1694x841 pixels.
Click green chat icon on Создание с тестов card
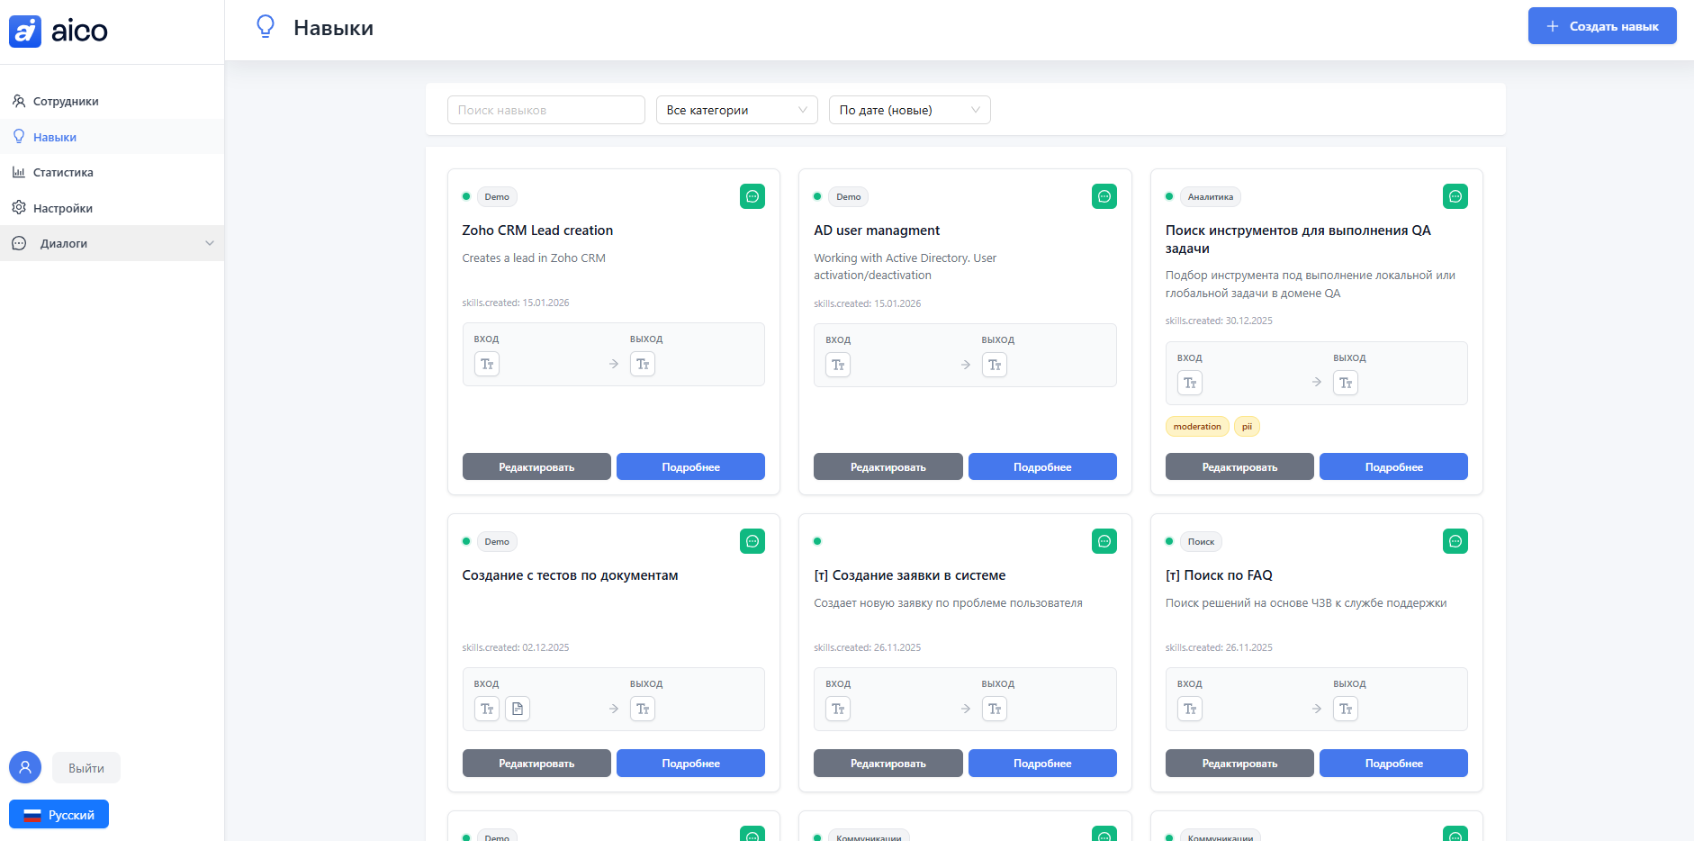click(752, 541)
